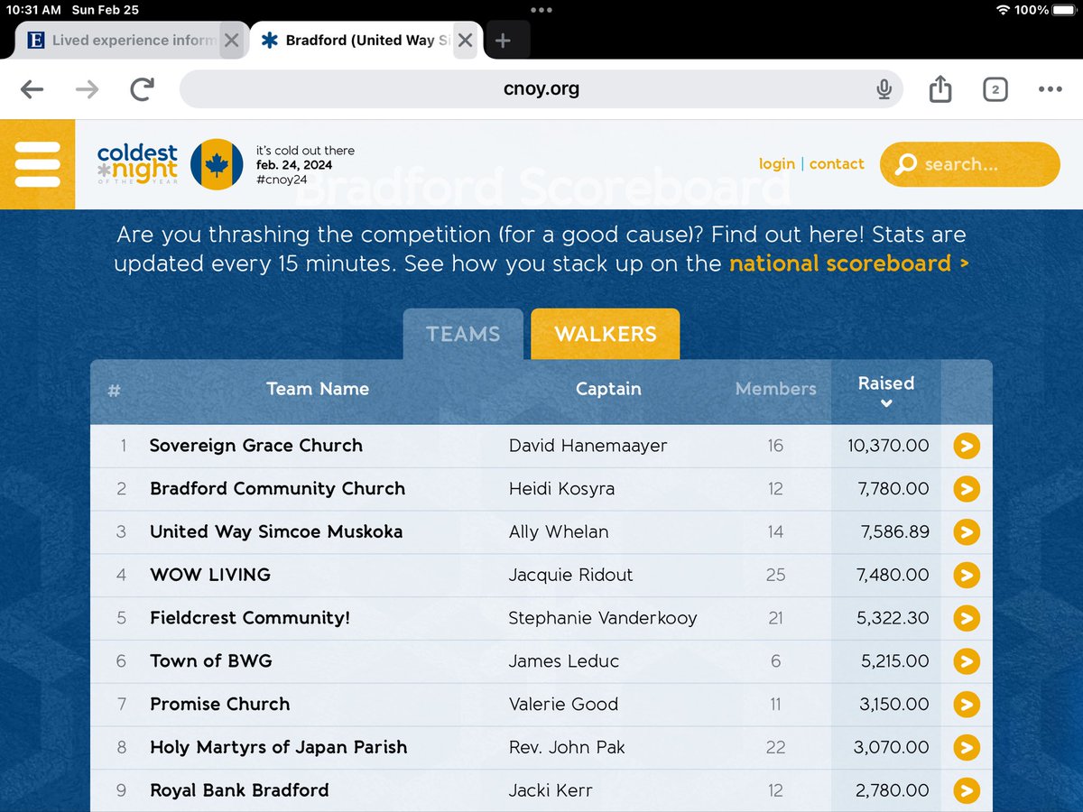Click the maple leaf emblem beside the logo
This screenshot has height=812, width=1083.
pyautogui.click(x=217, y=164)
